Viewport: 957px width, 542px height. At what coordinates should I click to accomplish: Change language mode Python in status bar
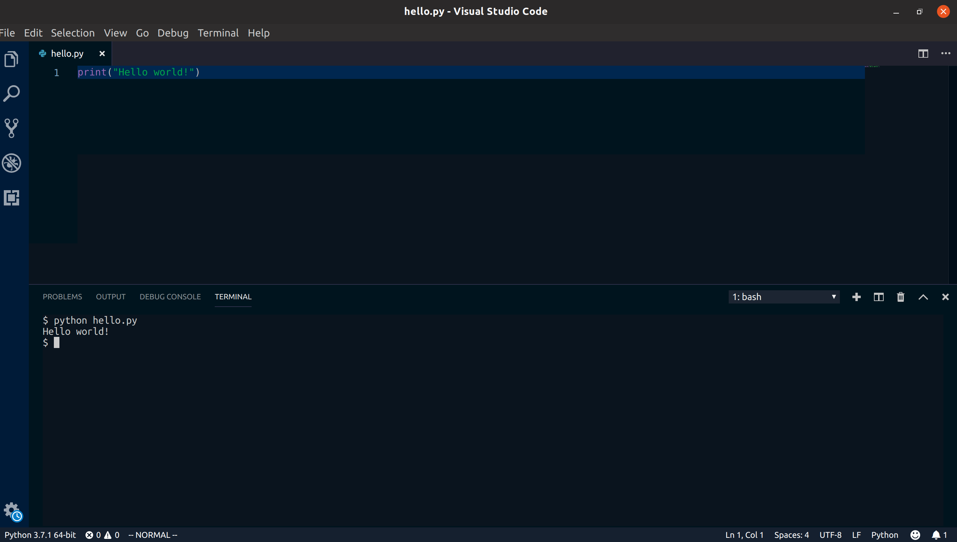(884, 535)
